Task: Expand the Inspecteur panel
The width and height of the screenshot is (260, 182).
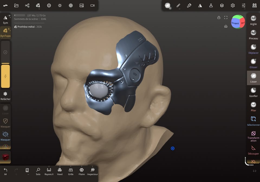Action: click(x=92, y=171)
